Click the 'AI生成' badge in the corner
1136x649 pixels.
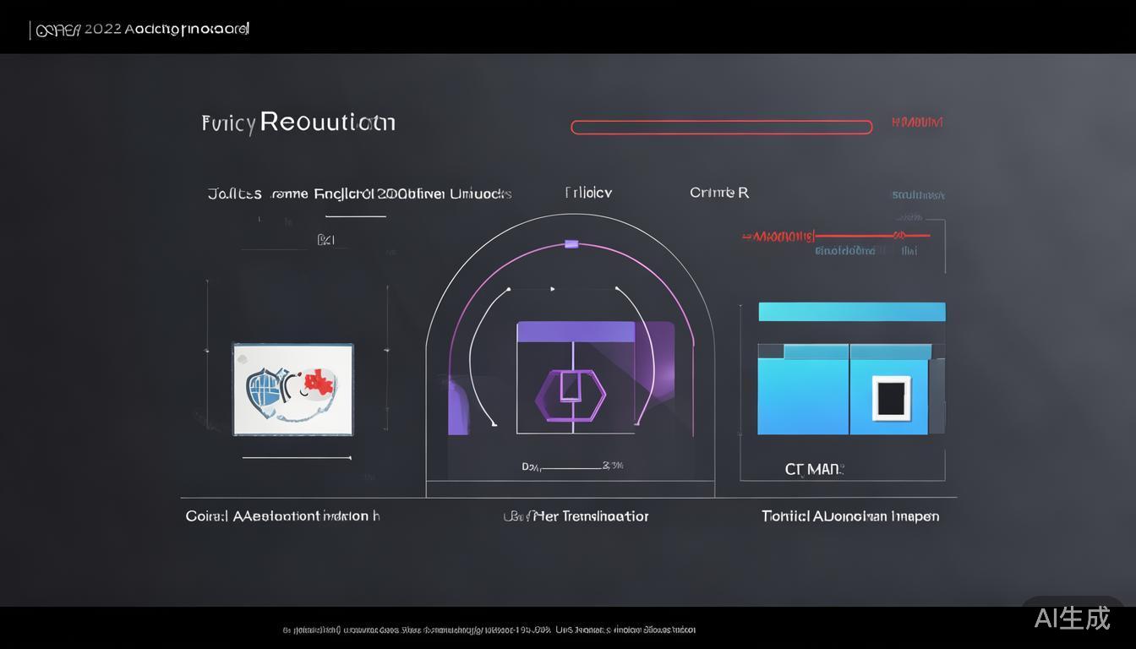pos(1072,618)
